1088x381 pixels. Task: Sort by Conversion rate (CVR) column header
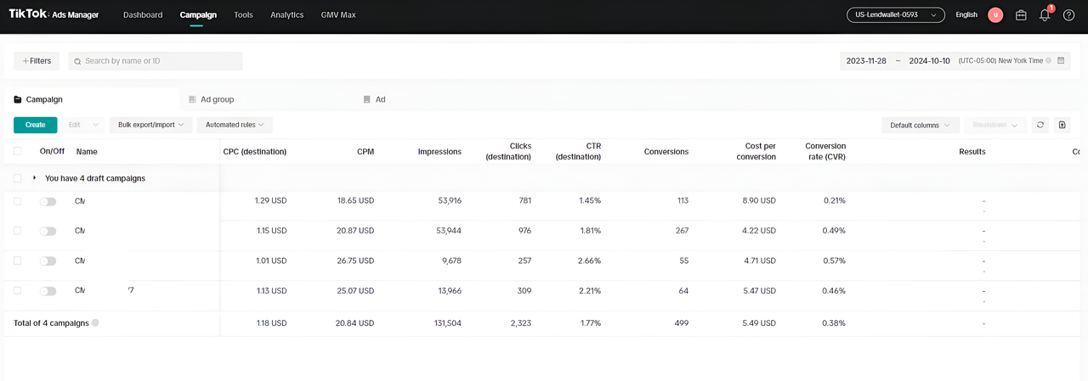click(825, 151)
